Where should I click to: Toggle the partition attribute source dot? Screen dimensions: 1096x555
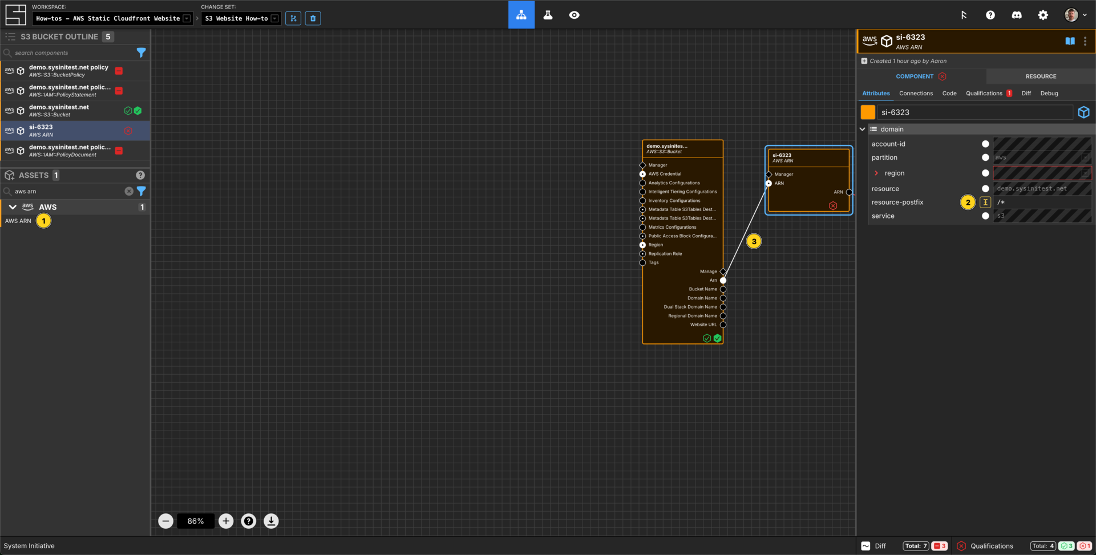(985, 157)
